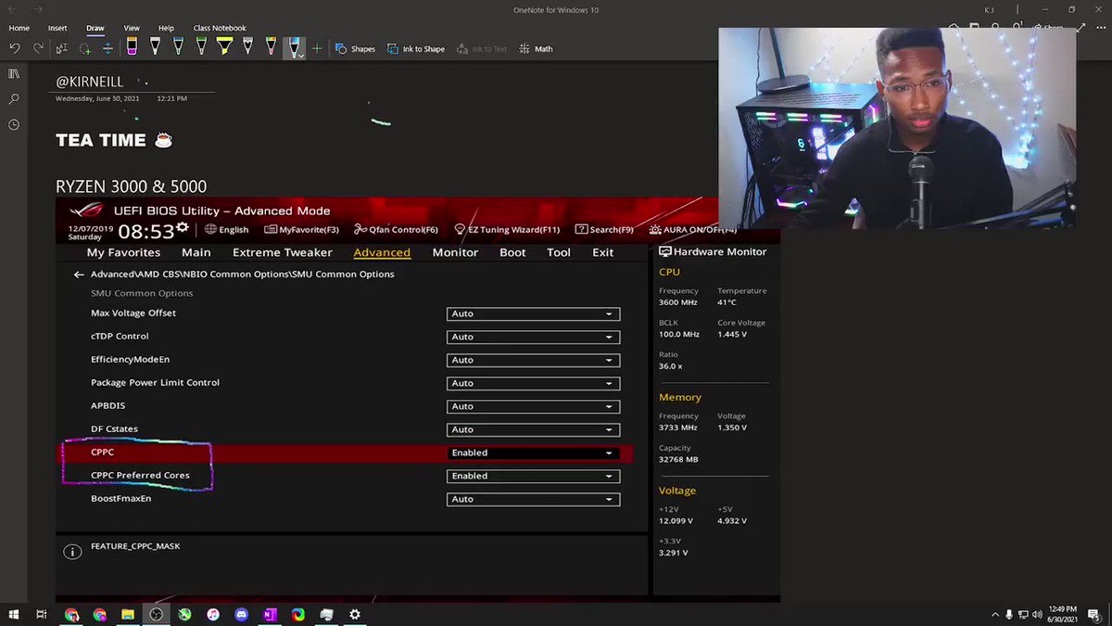Image resolution: width=1112 pixels, height=626 pixels.
Task: Expand the Max Voltage Offset dropdown
Action: pos(533,313)
